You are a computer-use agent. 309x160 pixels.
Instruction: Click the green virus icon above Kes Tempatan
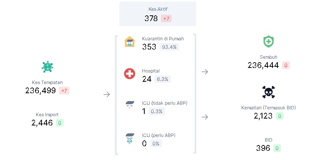point(47,67)
